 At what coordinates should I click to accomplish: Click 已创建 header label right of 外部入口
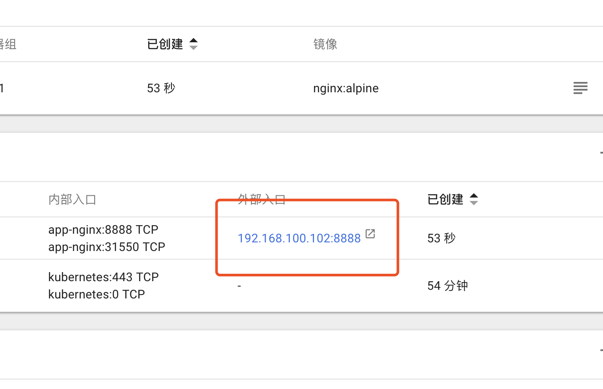coord(445,199)
